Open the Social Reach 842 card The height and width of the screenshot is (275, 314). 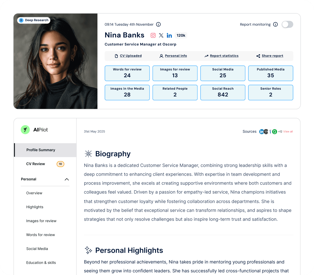tap(223, 93)
